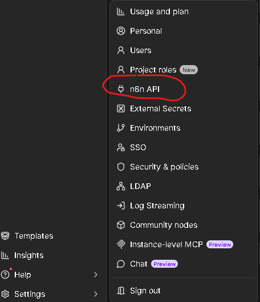Select Users from the settings menu

click(184, 50)
